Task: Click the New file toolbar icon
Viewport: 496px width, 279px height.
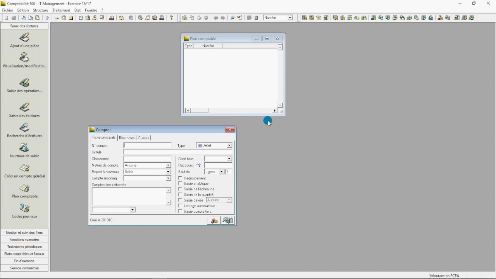Action: point(7,18)
